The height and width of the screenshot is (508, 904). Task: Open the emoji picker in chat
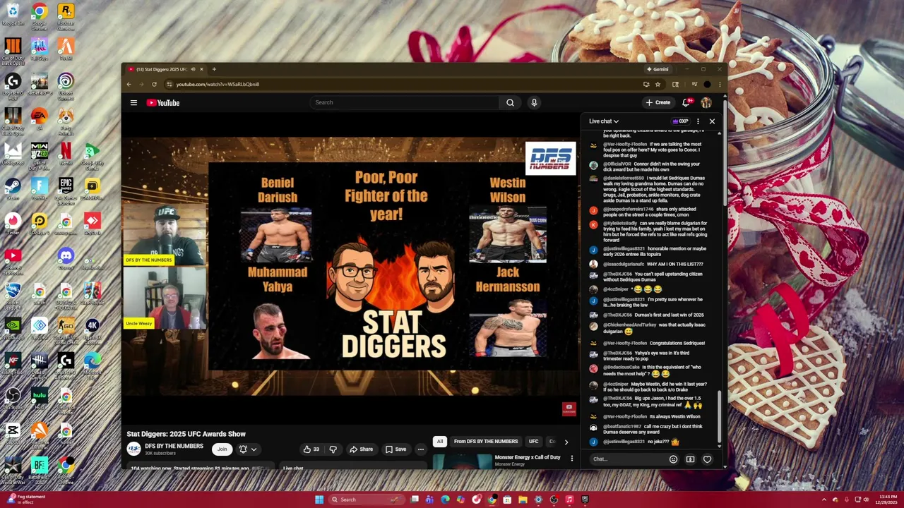pos(673,459)
